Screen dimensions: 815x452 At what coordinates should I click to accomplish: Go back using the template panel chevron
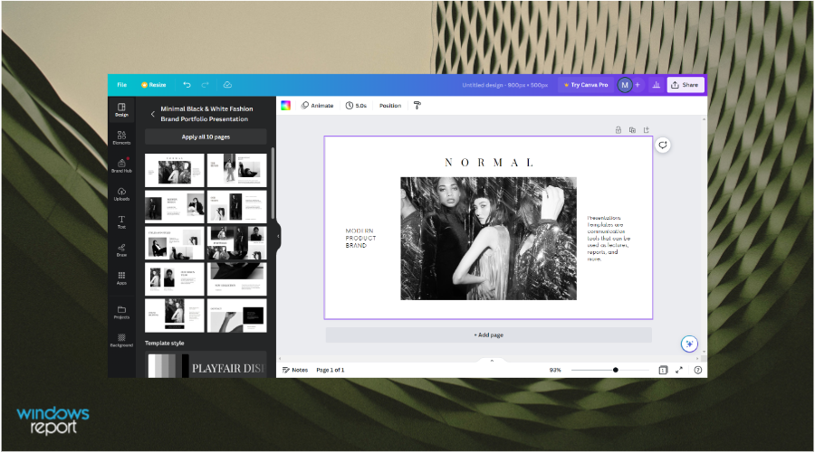(153, 114)
